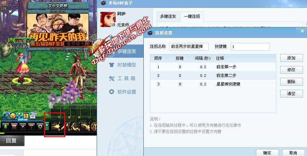Click the 多玩DNF盒子 window logo icon
Screen dimensions: 307x156
coord(103,3)
